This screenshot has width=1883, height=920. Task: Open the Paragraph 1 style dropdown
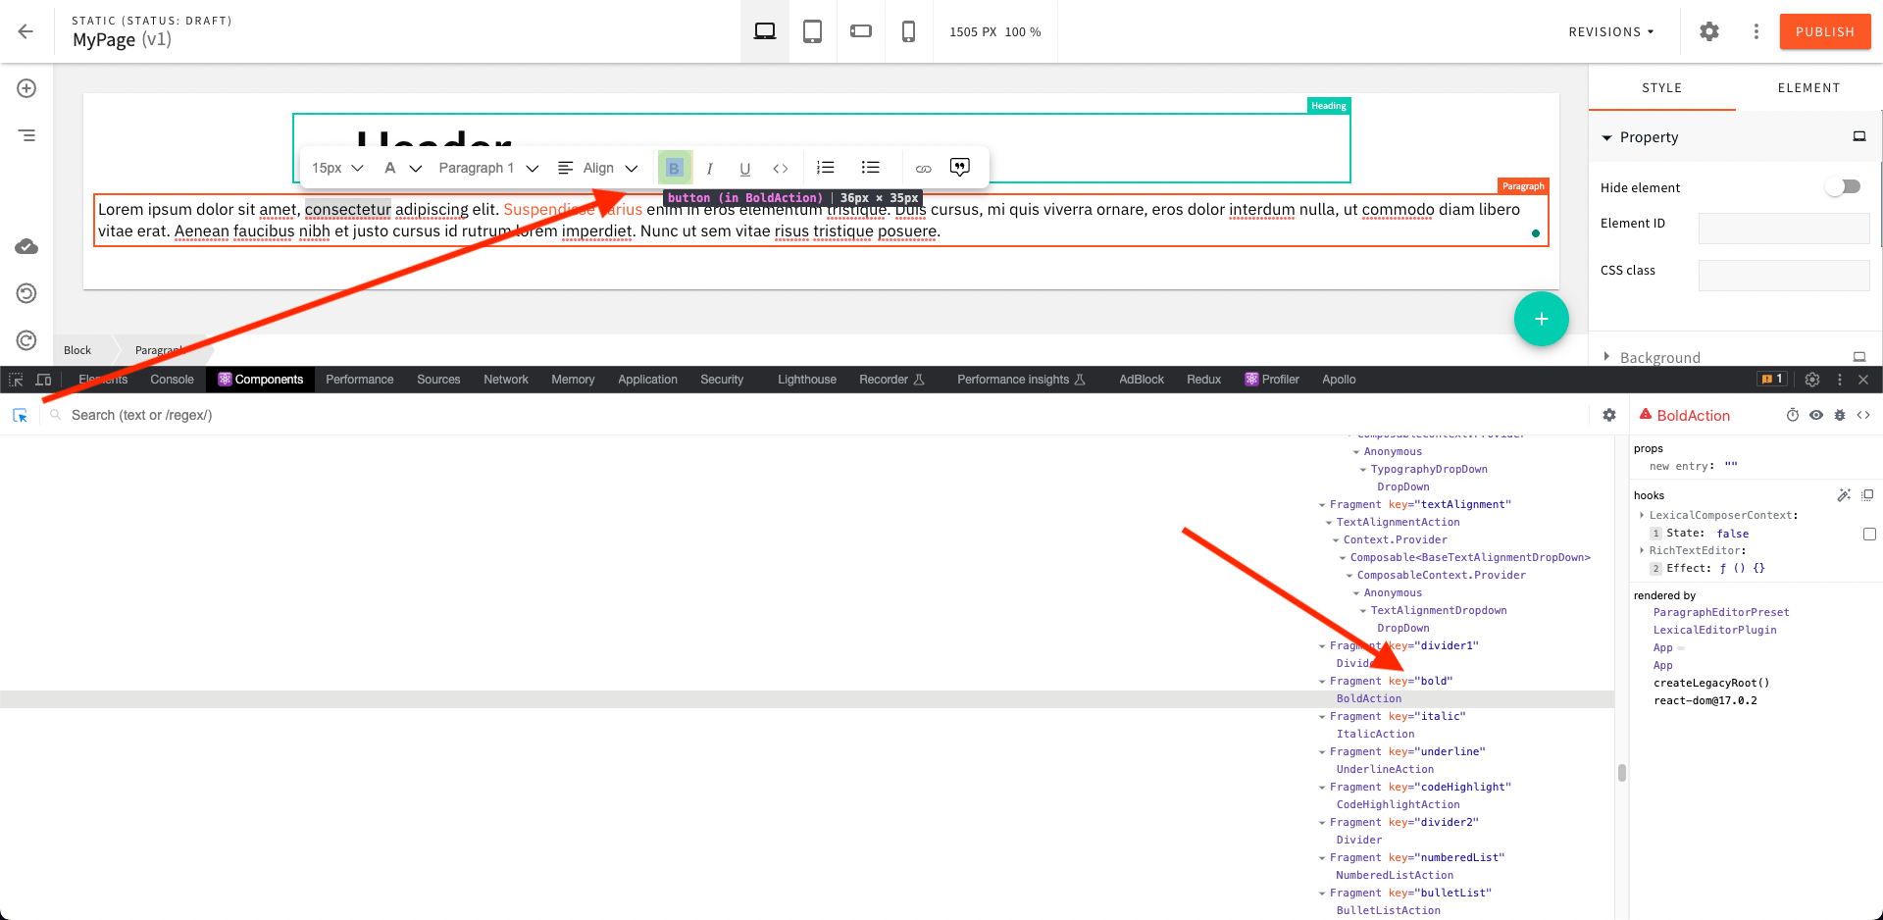(487, 168)
